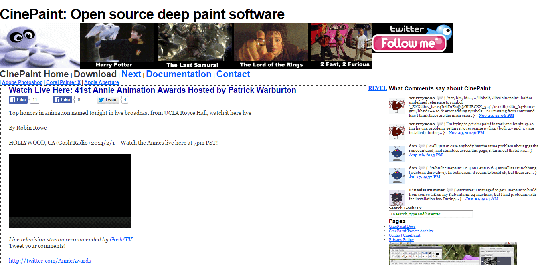This screenshot has height=265, width=538.
Task: Open the CinePaint application screenshot image
Action: [x=453, y=253]
